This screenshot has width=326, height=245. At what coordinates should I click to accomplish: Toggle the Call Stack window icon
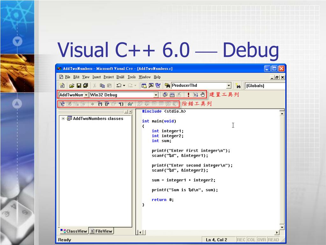click(x=168, y=104)
